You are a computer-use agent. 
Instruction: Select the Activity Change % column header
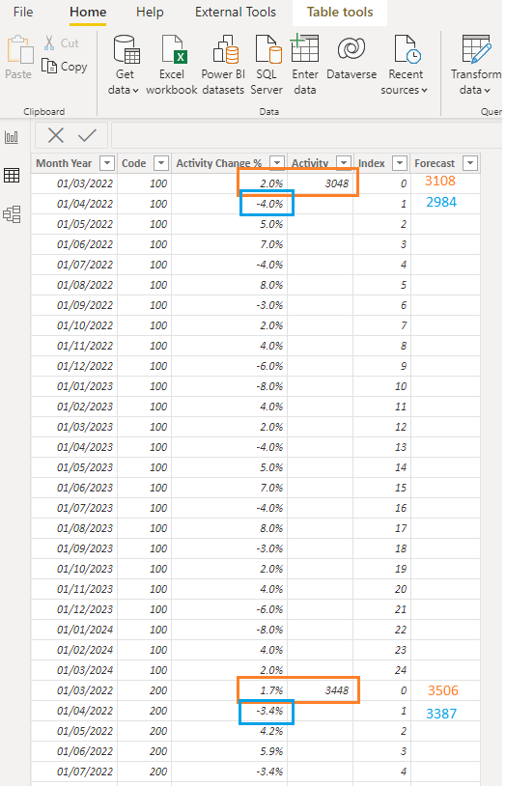pyautogui.click(x=229, y=163)
